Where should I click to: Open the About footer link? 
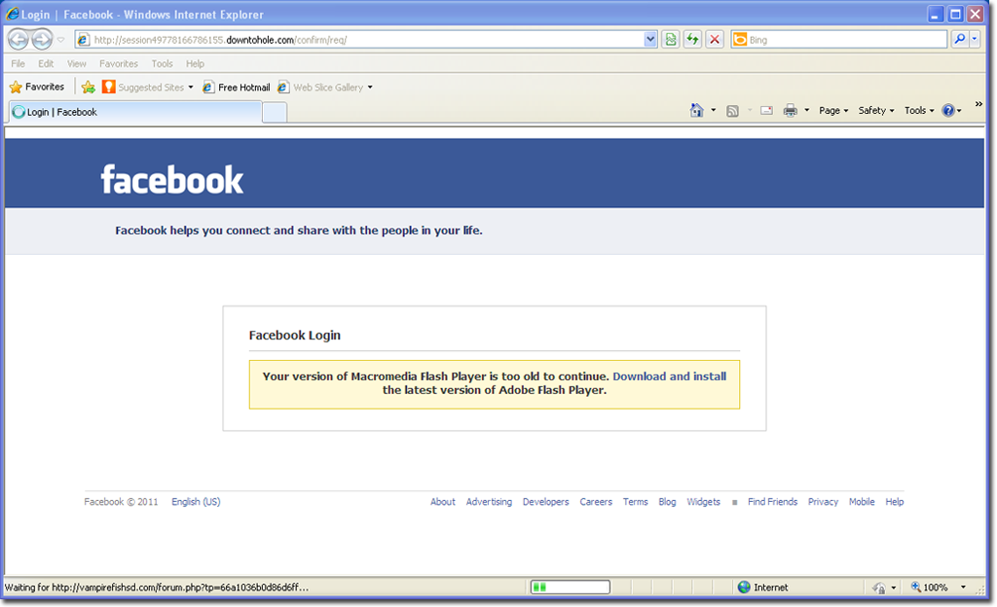pyautogui.click(x=443, y=502)
